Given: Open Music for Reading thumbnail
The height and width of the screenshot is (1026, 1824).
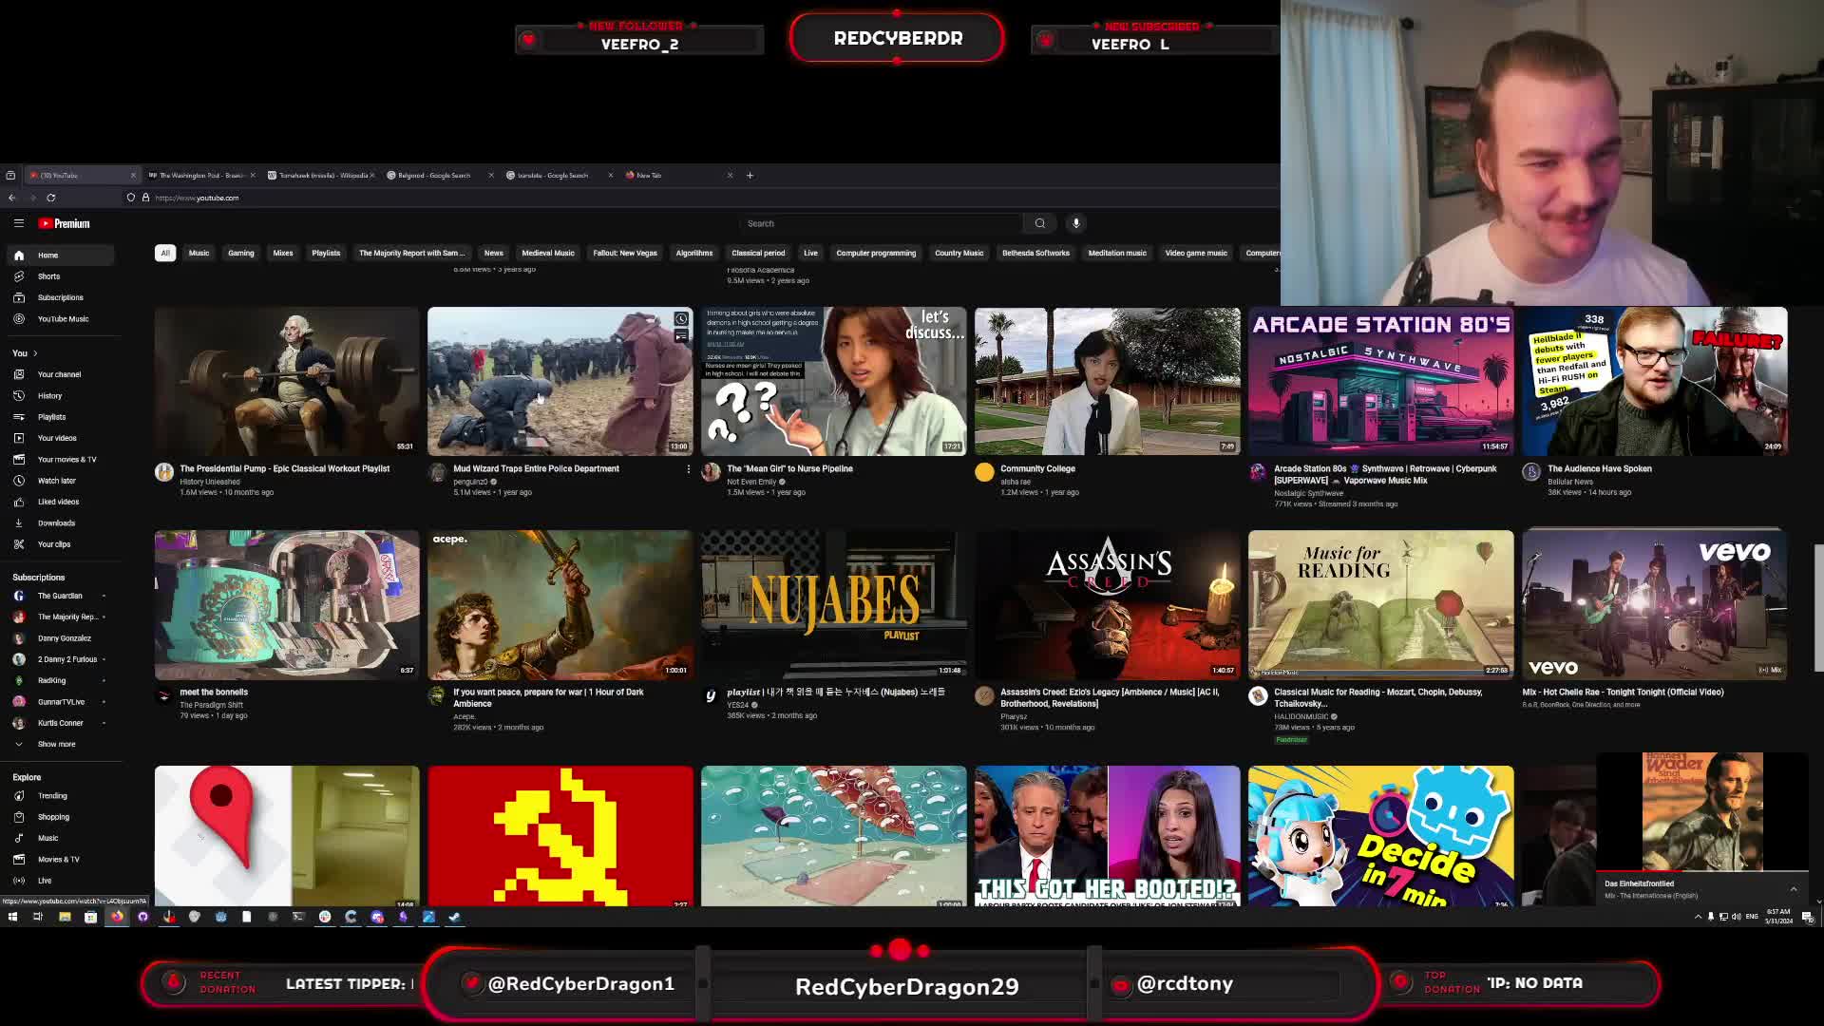Looking at the screenshot, I should coord(1380,604).
